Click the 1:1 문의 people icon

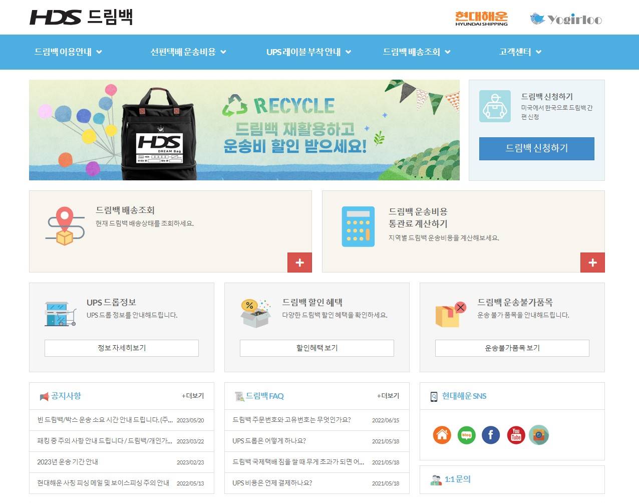coord(436,480)
